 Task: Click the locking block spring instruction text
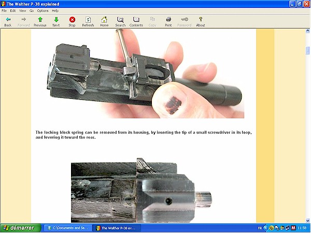click(x=144, y=135)
